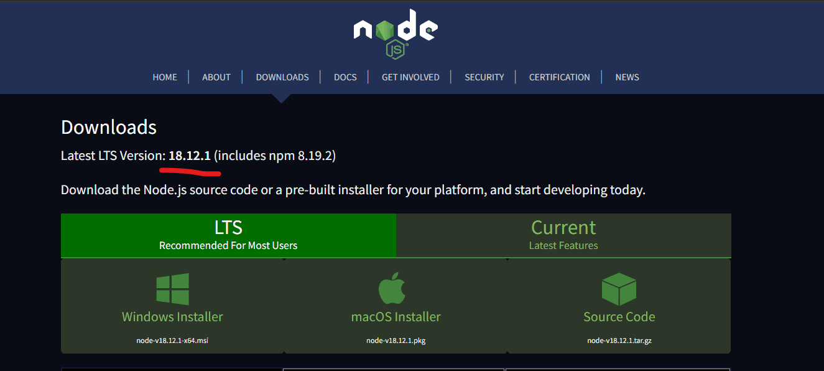This screenshot has height=371, width=824.
Task: Switch to the Current tab
Action: tap(563, 235)
